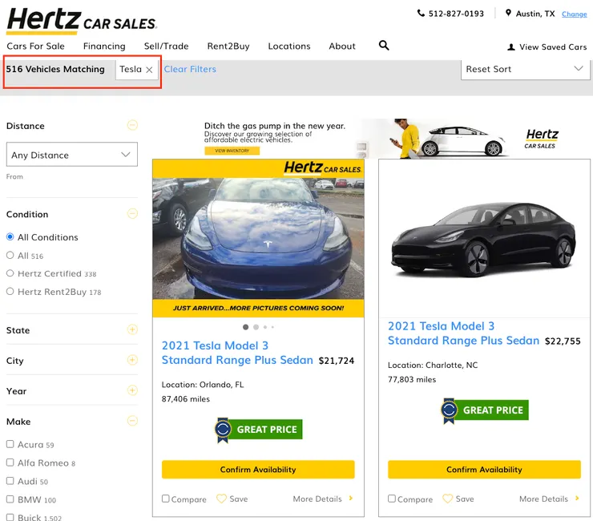Click the location pin icon near Austin, TX
The height and width of the screenshot is (521, 593).
coord(508,13)
